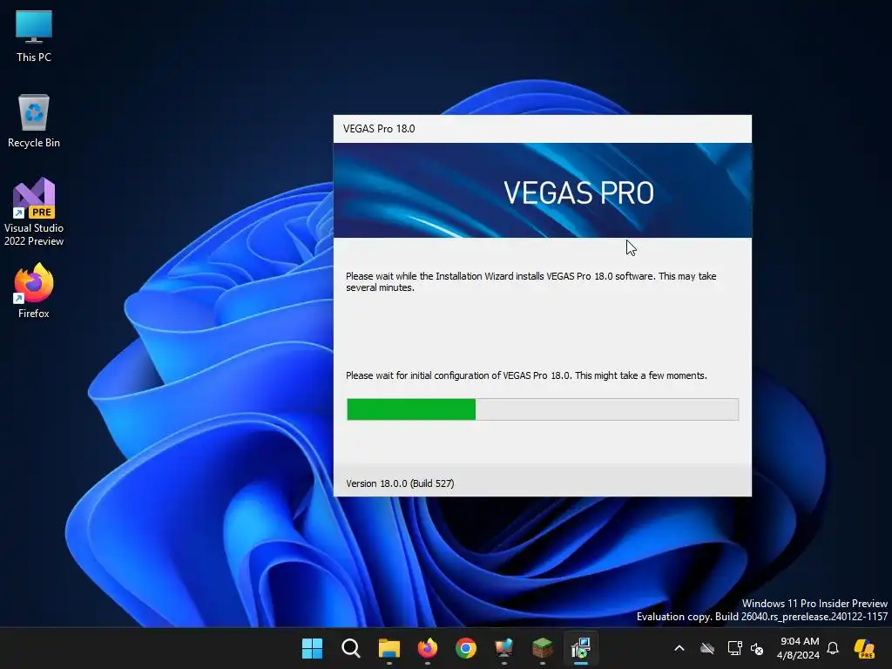Open the Minecraft grass block taskbar icon
Viewport: 892px width, 669px height.
pos(542,648)
